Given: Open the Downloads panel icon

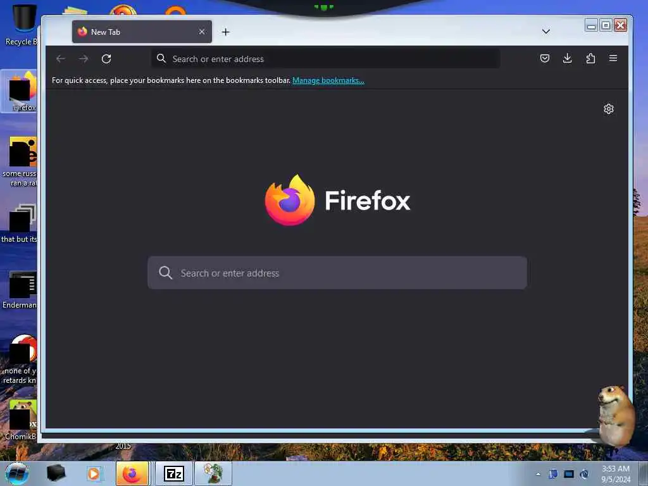Looking at the screenshot, I should tap(568, 58).
